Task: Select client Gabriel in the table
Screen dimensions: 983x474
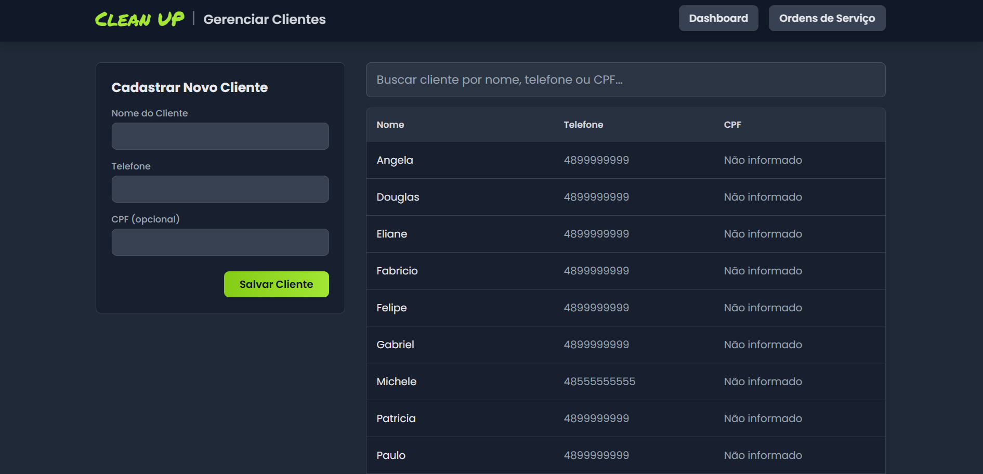Action: coord(396,345)
